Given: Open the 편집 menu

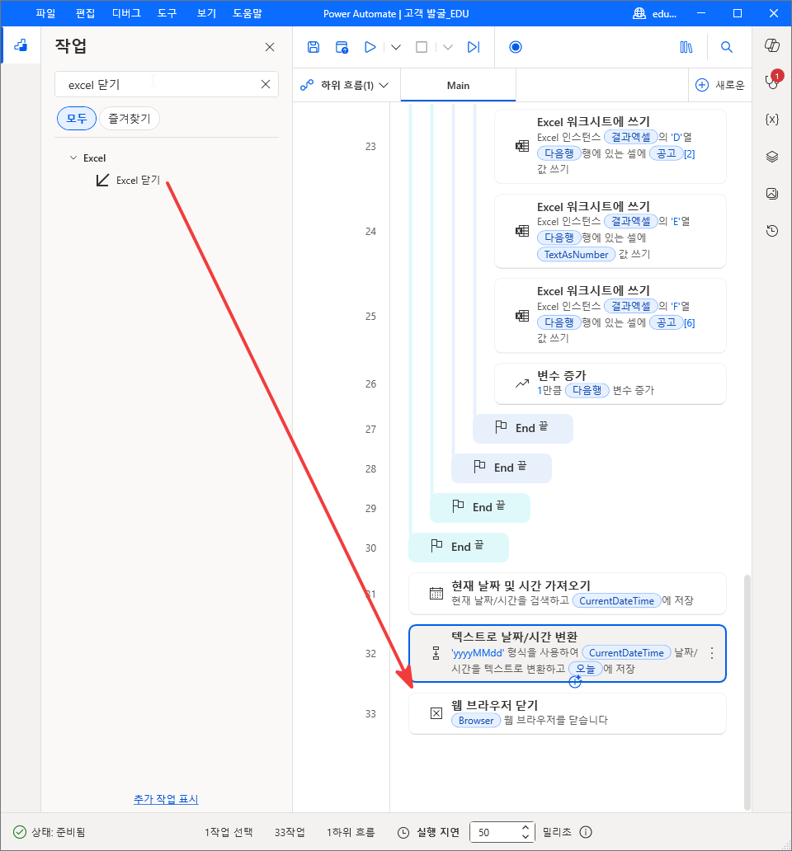Looking at the screenshot, I should point(85,13).
